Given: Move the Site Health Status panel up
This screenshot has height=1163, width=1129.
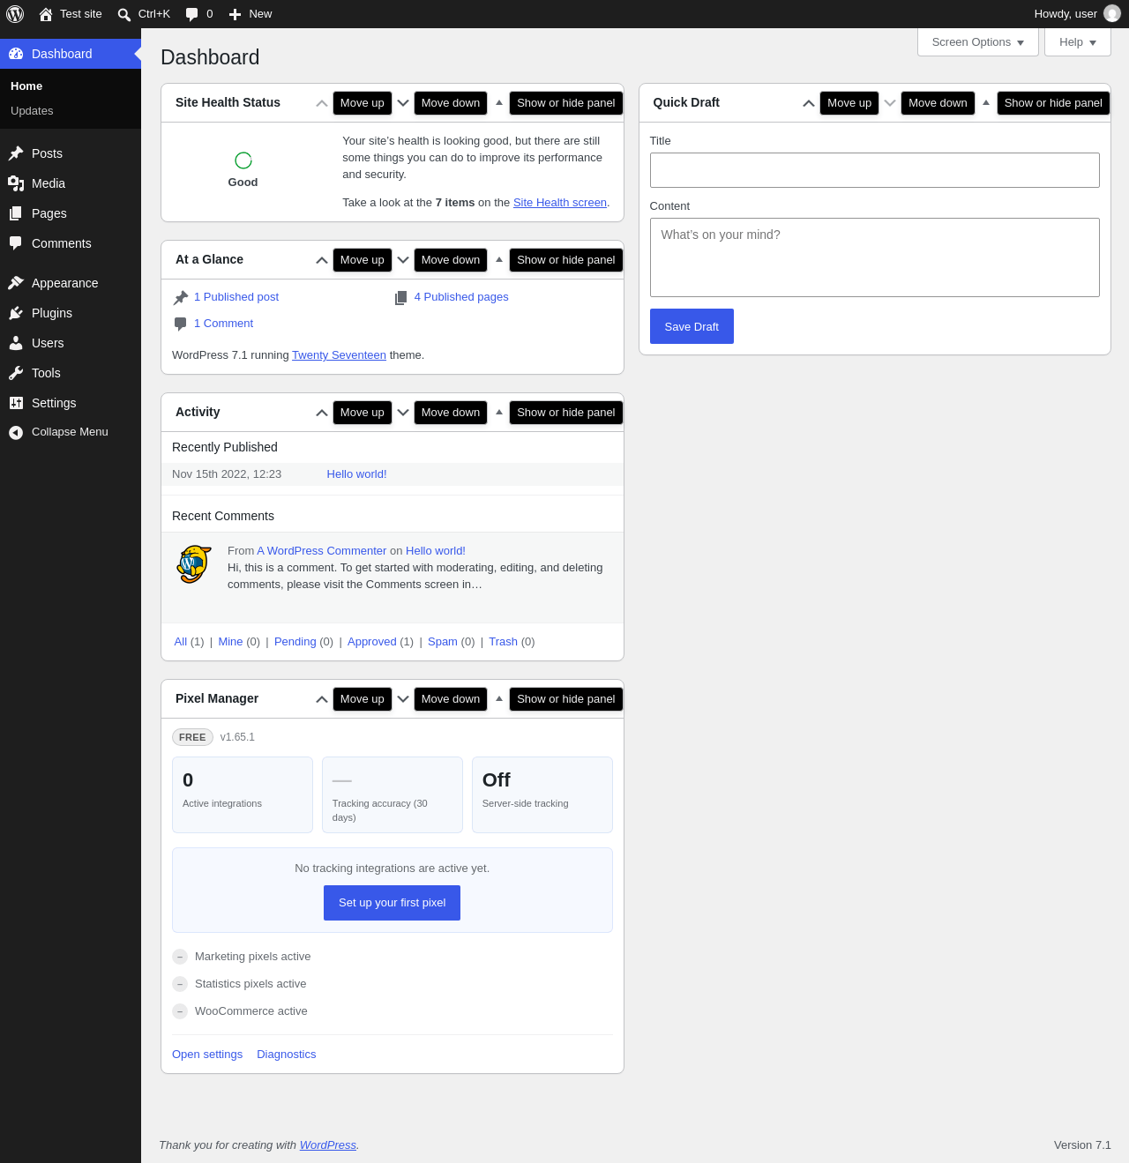Looking at the screenshot, I should click(x=322, y=103).
